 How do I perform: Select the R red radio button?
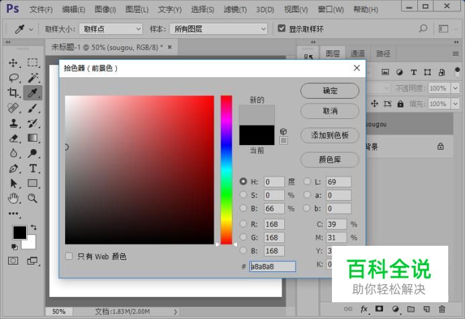tap(243, 224)
